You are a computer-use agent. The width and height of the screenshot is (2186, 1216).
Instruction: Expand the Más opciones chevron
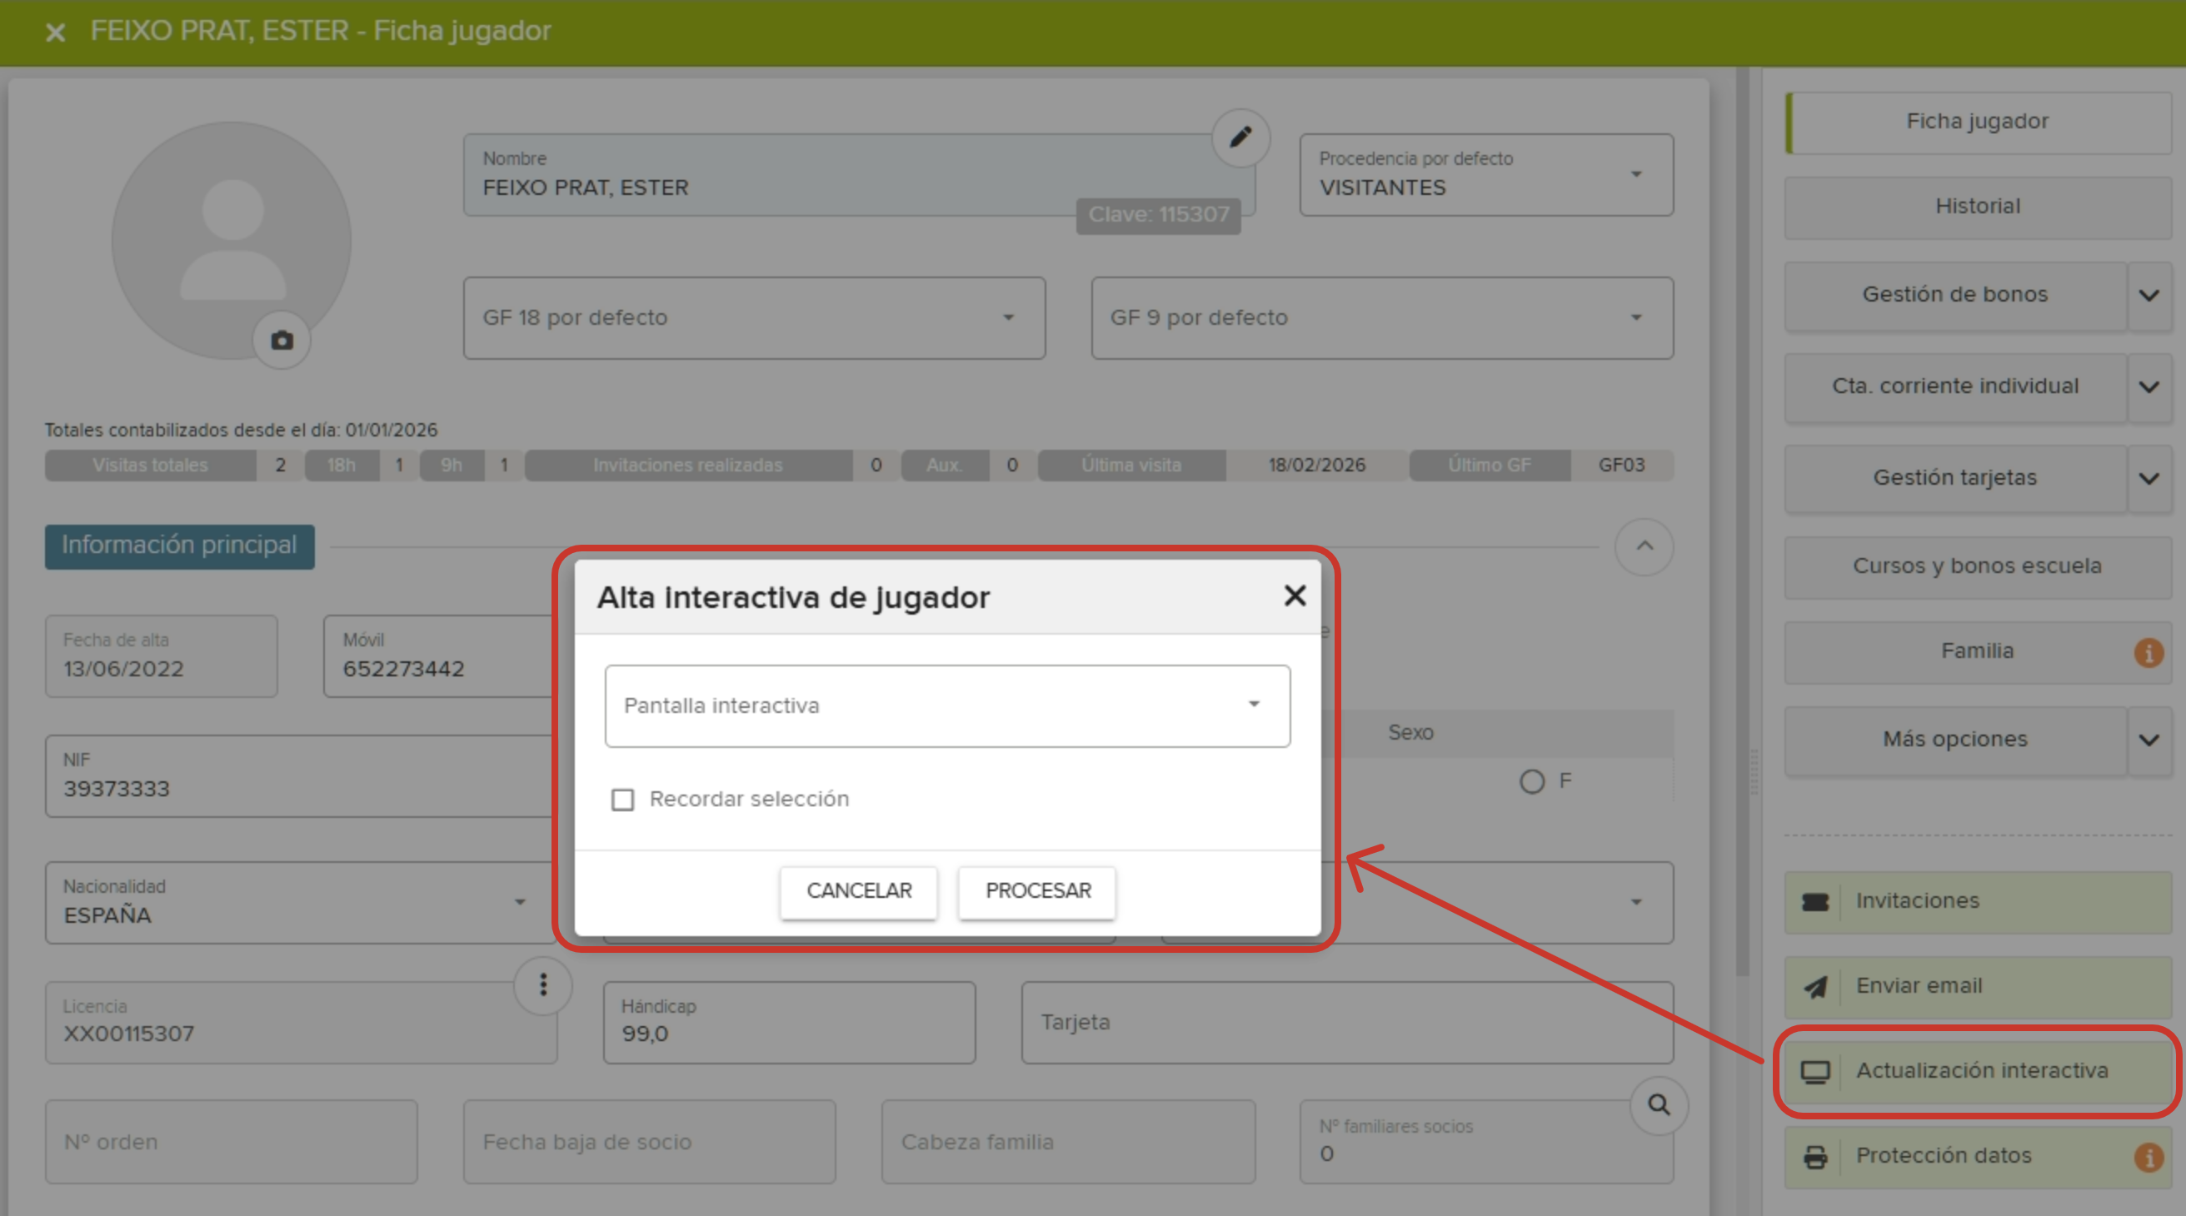pyautogui.click(x=2148, y=740)
